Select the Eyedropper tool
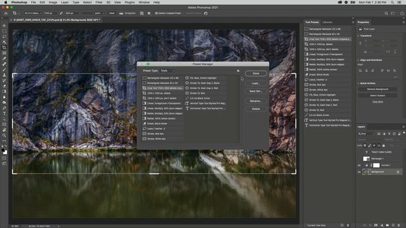Viewport: 406px width, 228px height. pyautogui.click(x=4, y=58)
